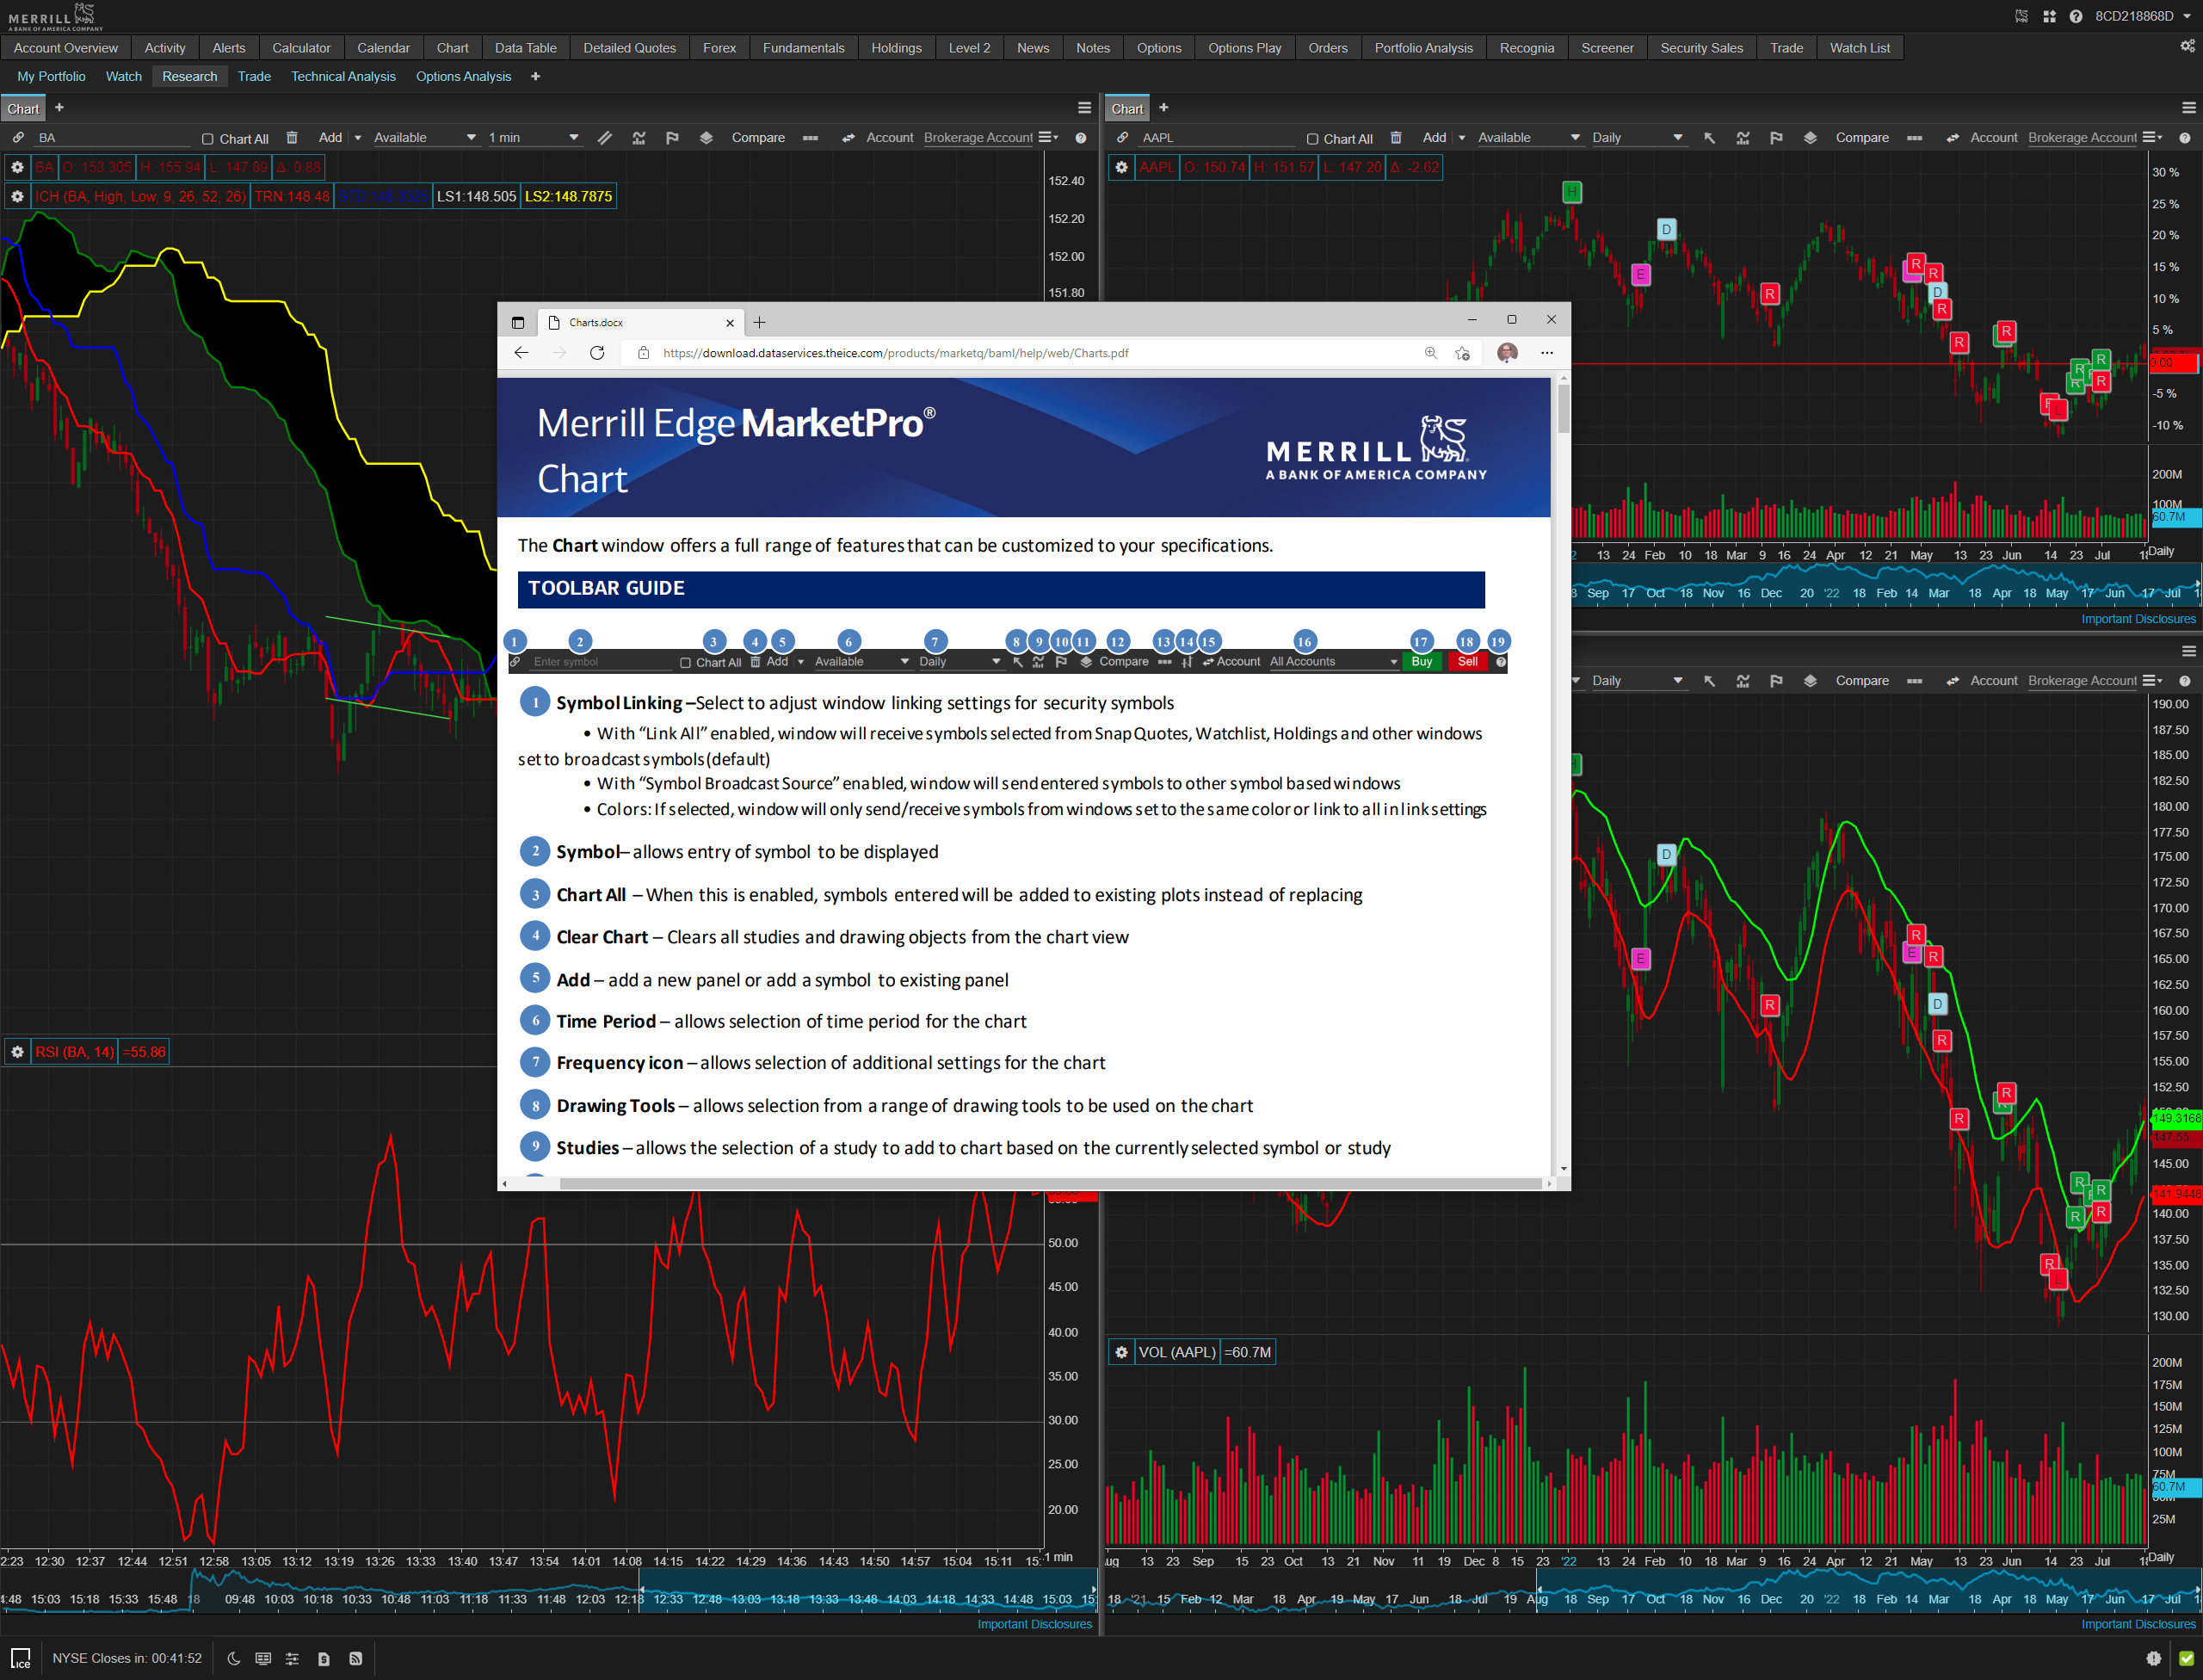The height and width of the screenshot is (1680, 2203).
Task: Click Compare in the BA chart toolbar
Action: point(758,138)
